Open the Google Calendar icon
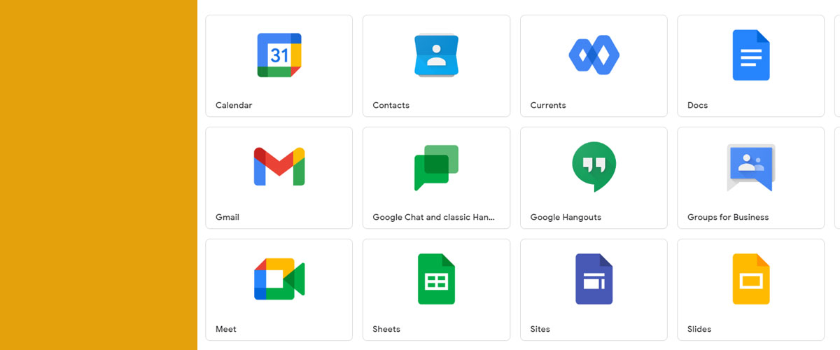Image resolution: width=840 pixels, height=350 pixels. [279, 55]
